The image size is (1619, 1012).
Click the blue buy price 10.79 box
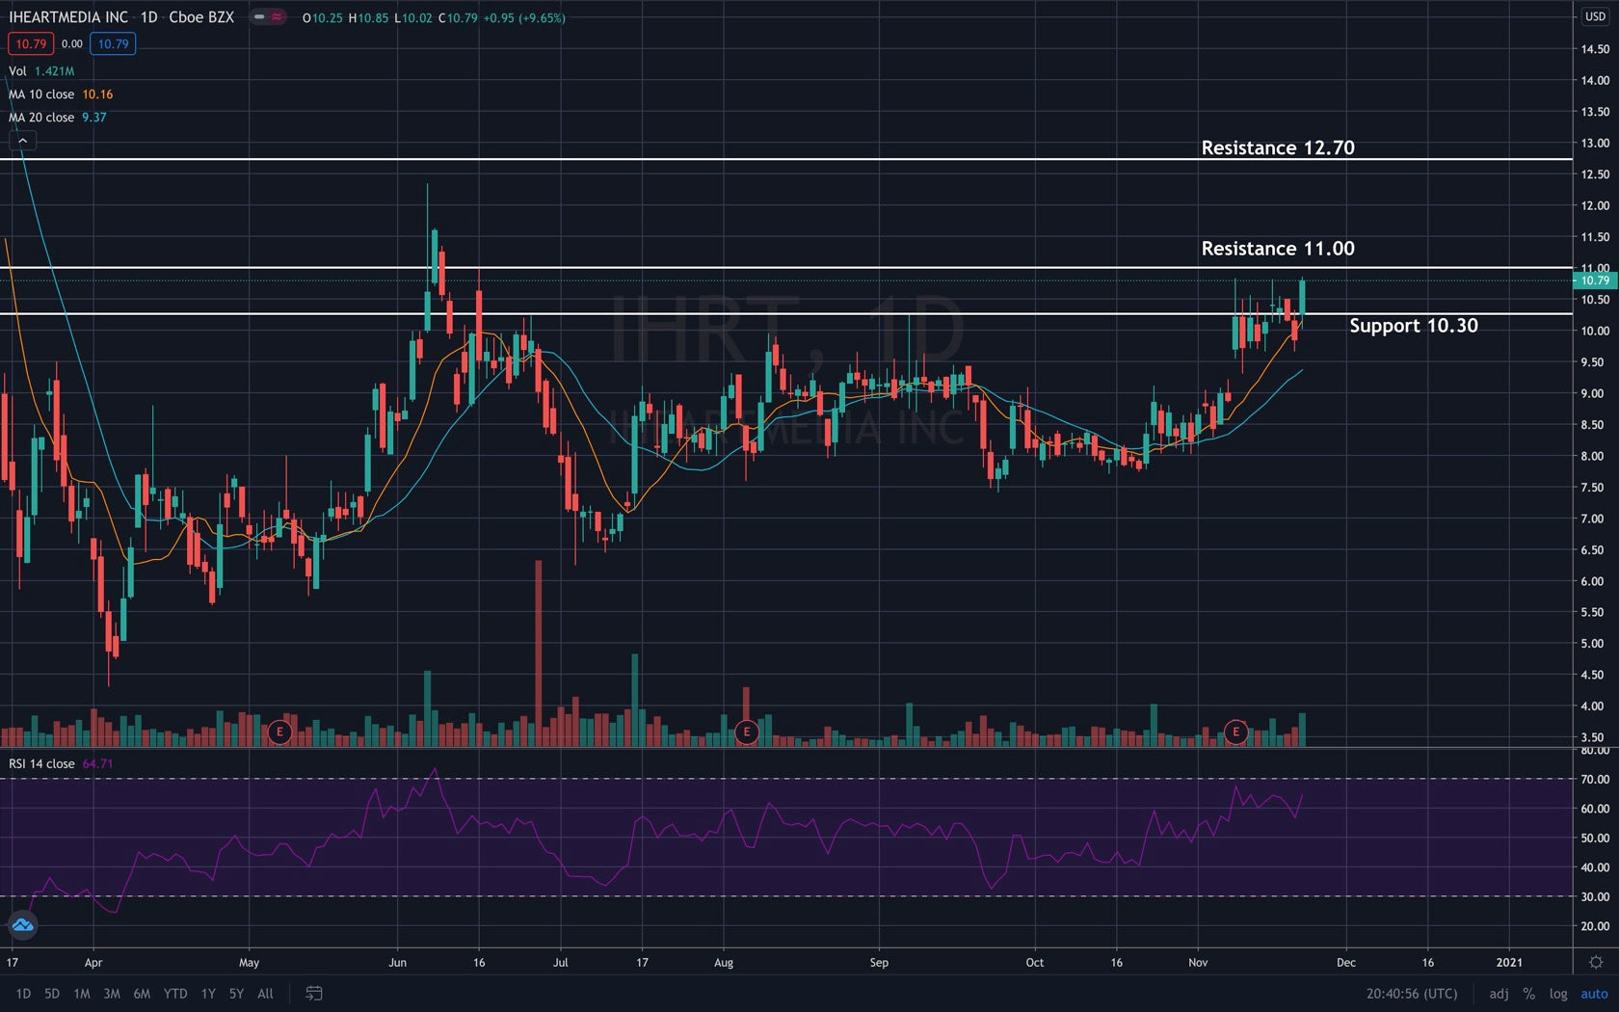pos(113,43)
